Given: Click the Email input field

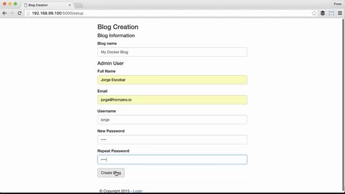Looking at the screenshot, I should 172,100.
